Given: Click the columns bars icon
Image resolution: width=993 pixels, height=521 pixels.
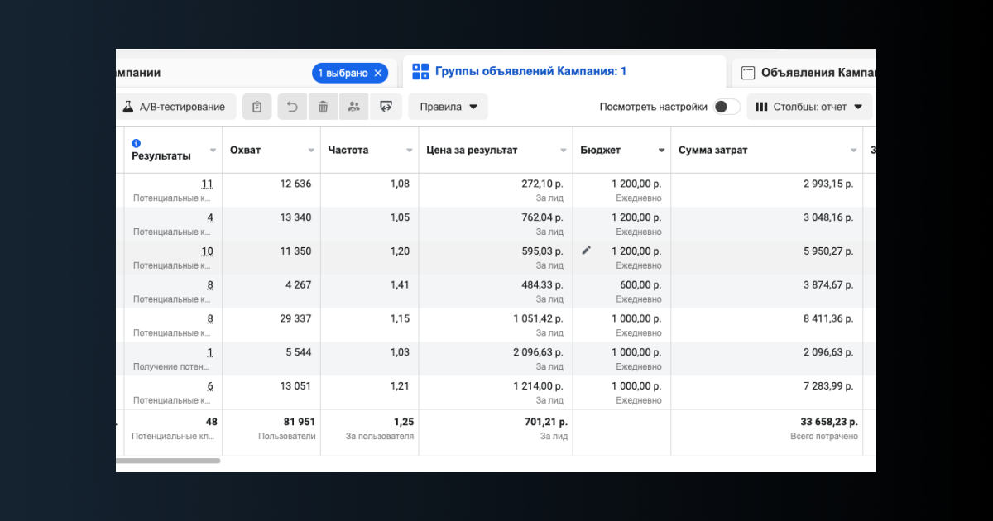Looking at the screenshot, I should [761, 107].
